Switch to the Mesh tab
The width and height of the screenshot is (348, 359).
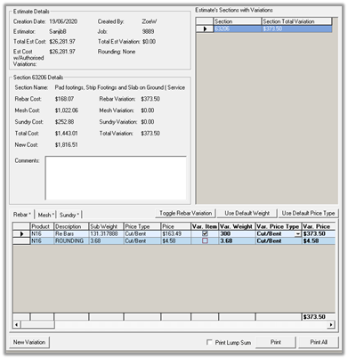coord(46,215)
